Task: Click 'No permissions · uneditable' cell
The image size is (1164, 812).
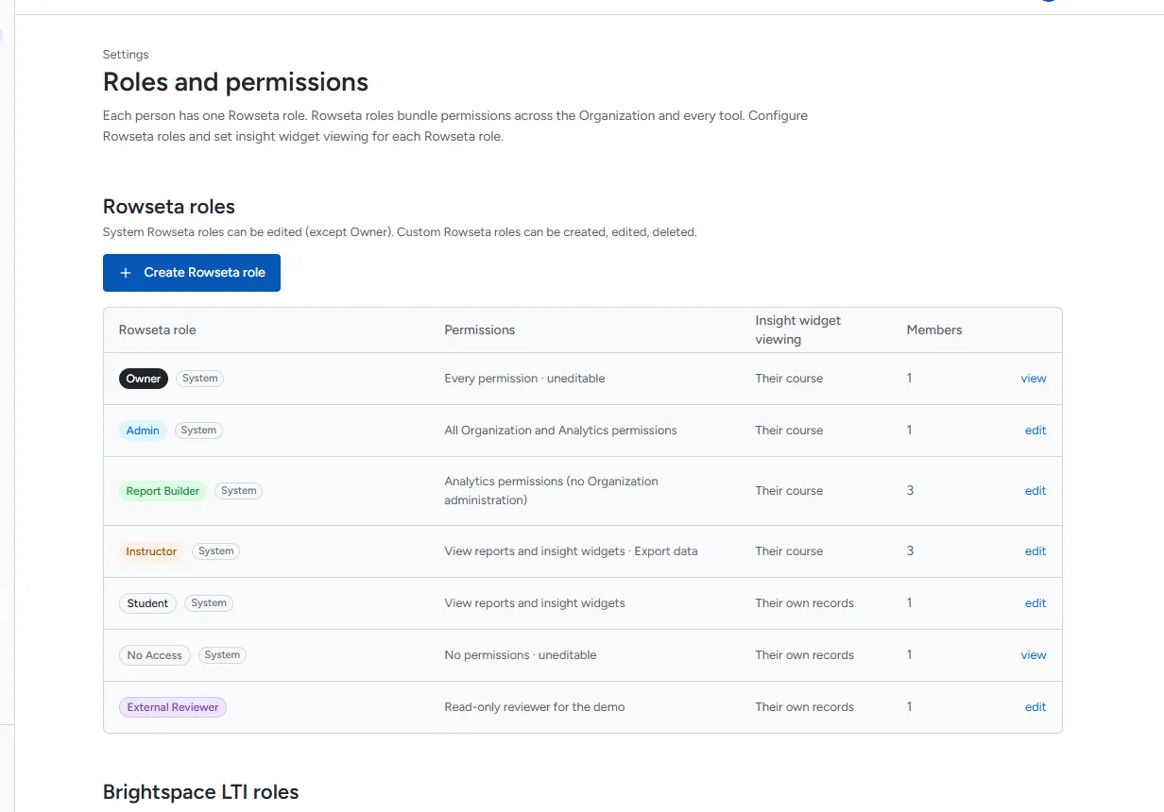Action: coord(521,655)
